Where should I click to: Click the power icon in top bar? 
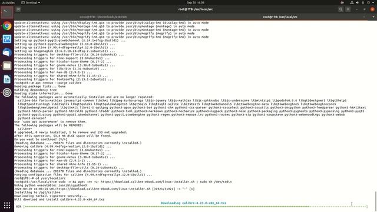pyautogui.click(x=368, y=2)
